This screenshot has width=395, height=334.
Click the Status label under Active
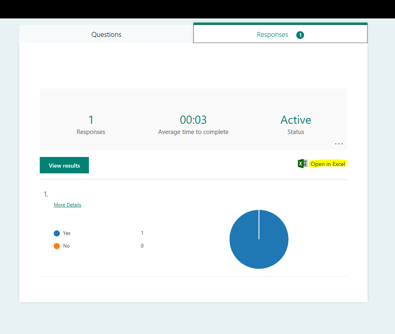pos(296,132)
